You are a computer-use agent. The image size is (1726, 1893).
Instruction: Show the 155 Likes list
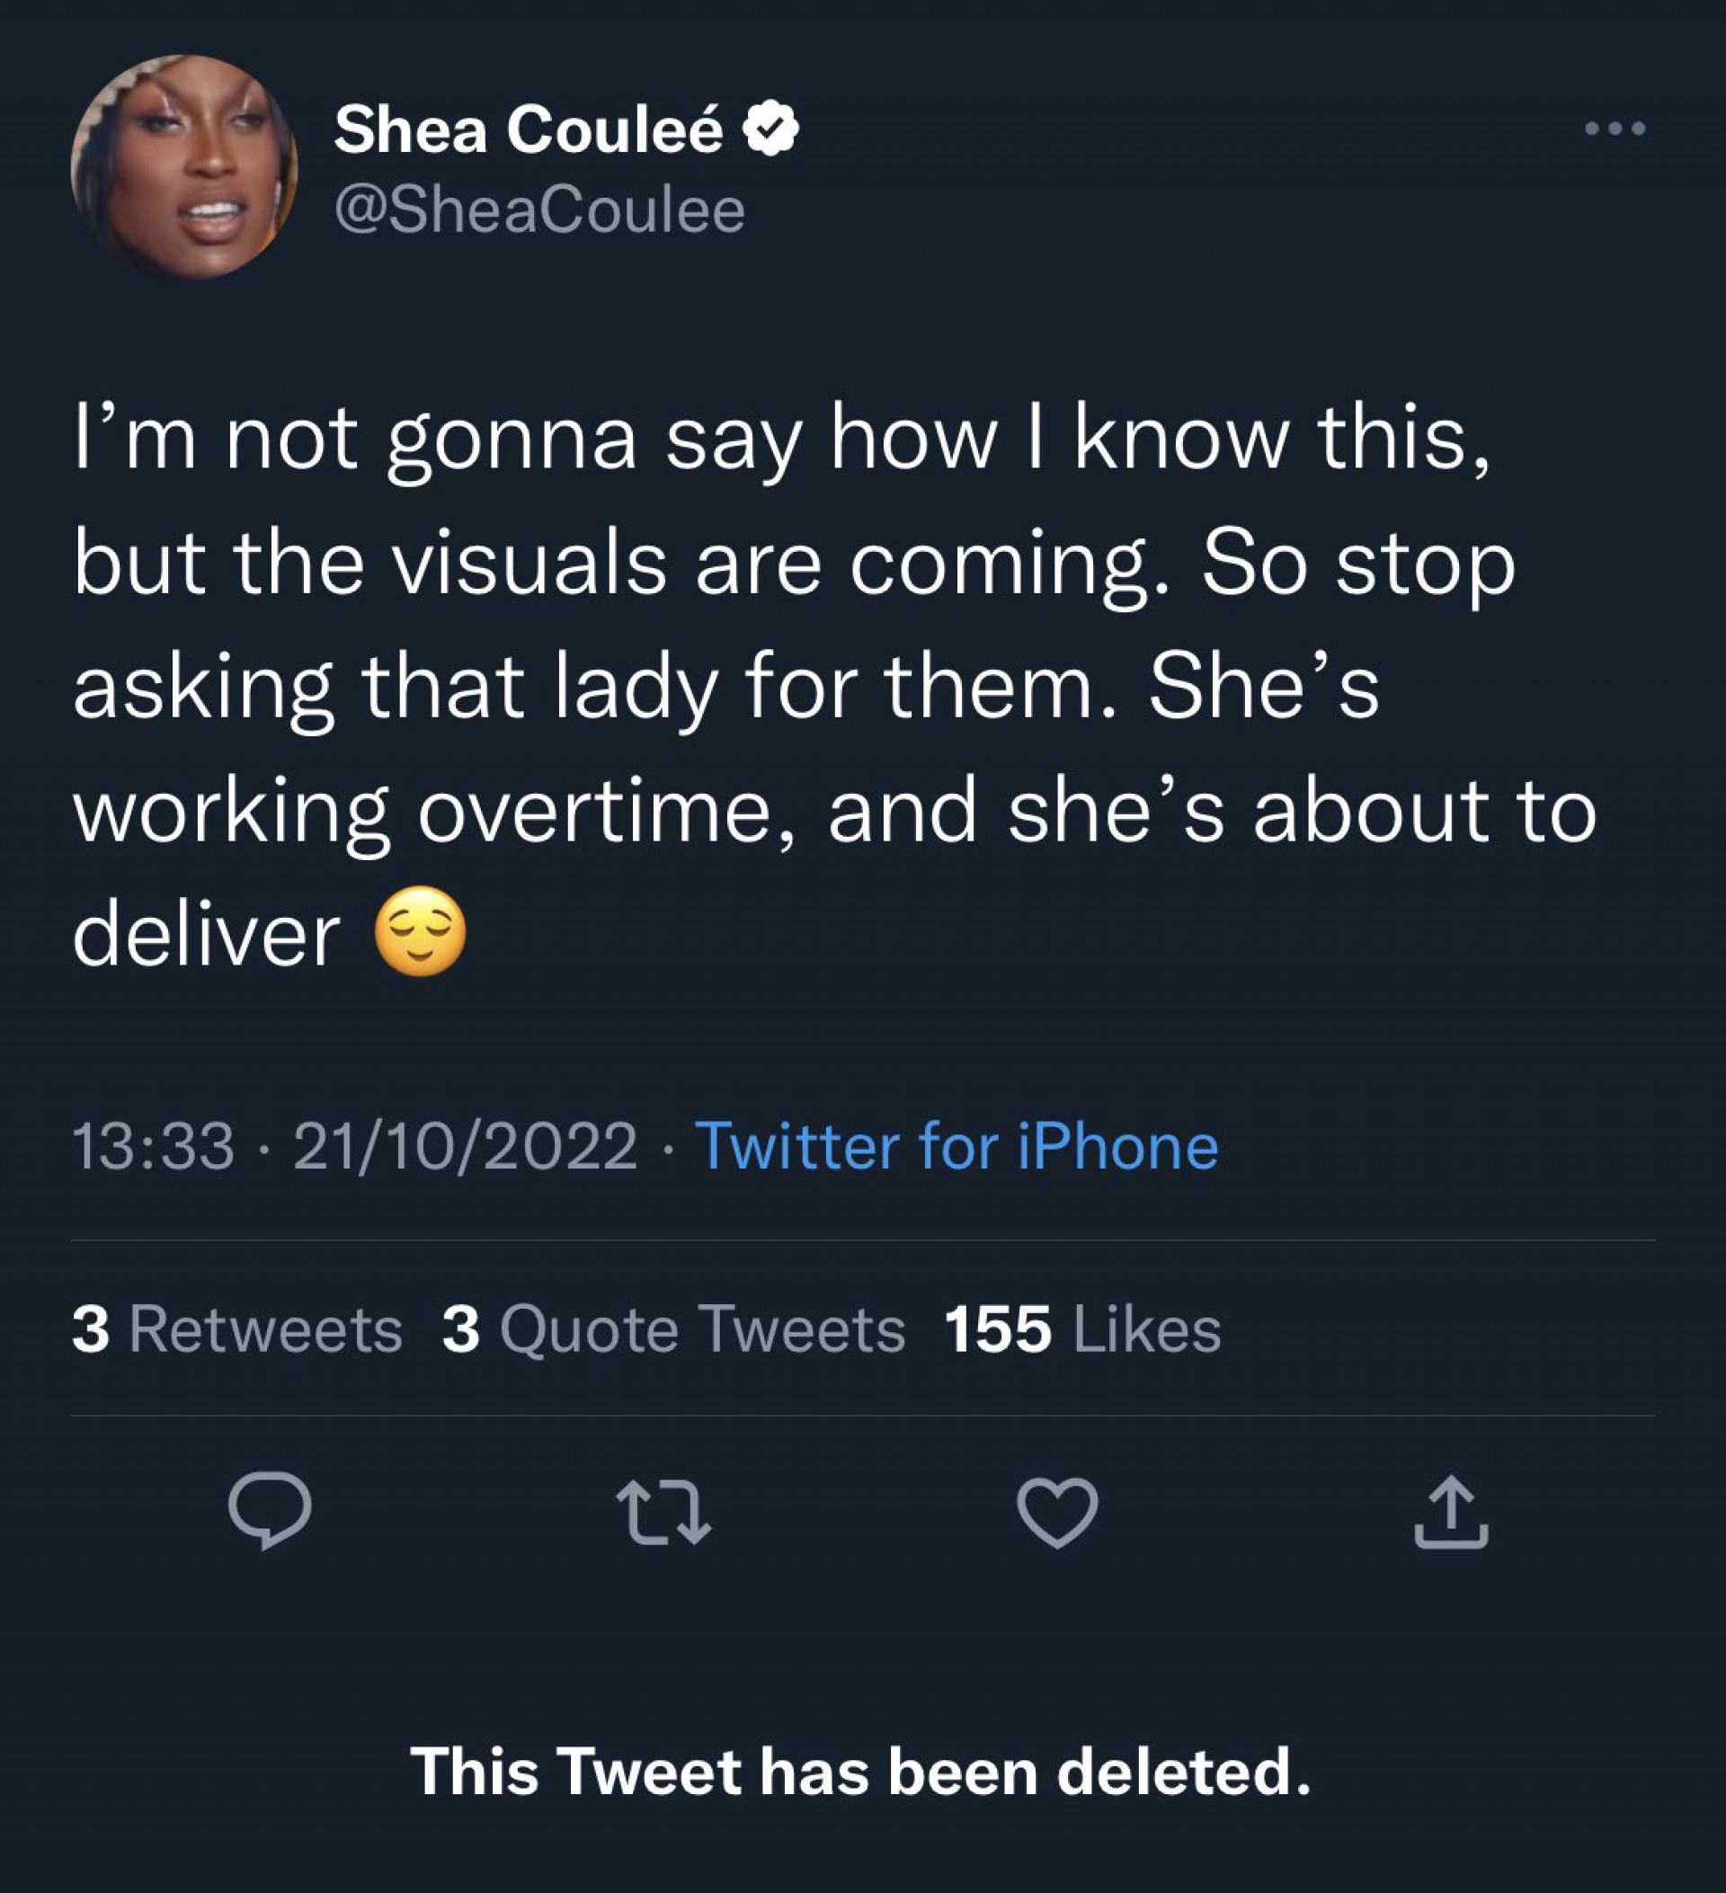click(x=1081, y=1329)
